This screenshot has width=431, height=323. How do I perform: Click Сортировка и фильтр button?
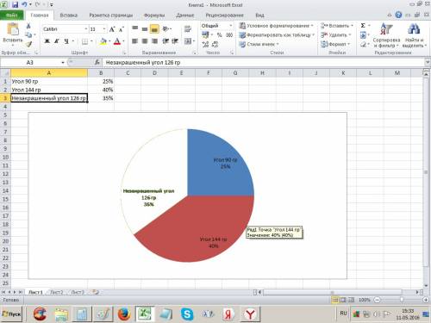pos(386,35)
